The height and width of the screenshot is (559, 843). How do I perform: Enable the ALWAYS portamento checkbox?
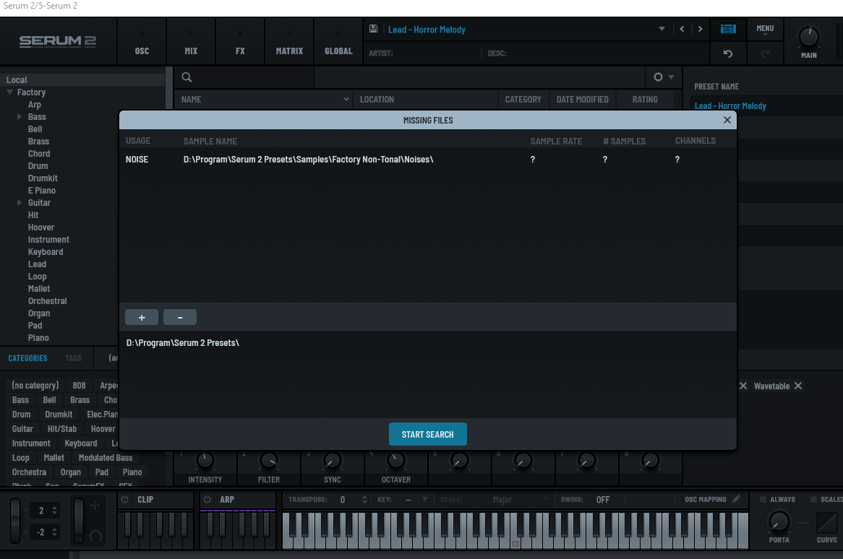[763, 499]
